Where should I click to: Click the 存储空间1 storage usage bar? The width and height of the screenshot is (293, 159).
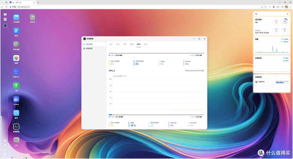282,83
